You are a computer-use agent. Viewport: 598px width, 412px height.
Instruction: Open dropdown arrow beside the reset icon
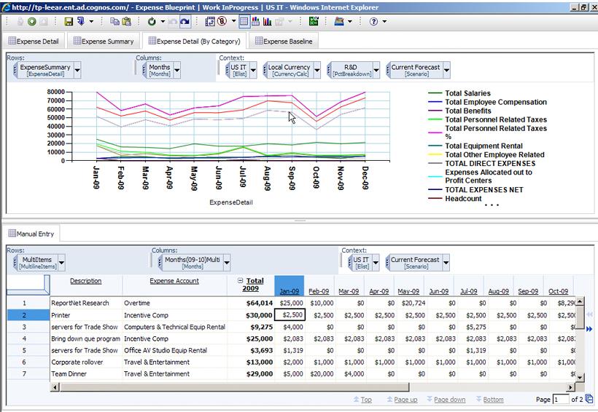point(163,22)
